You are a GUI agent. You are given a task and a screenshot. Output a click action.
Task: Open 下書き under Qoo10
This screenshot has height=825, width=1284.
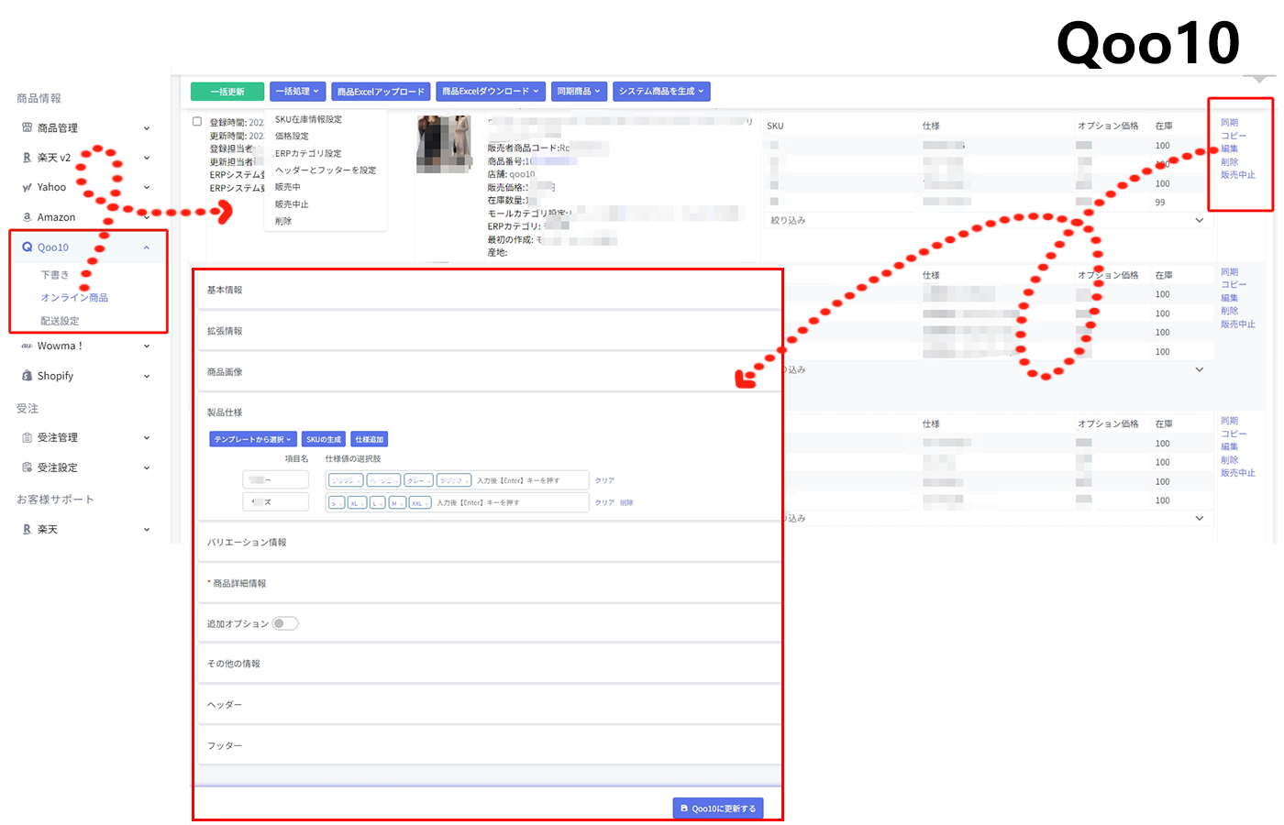click(55, 275)
